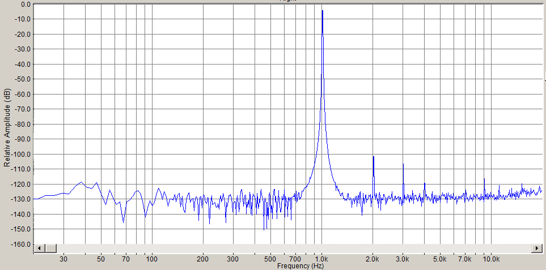Click the dotted scrollbar track at its middle
The height and width of the screenshot is (270, 546).
pos(294,248)
